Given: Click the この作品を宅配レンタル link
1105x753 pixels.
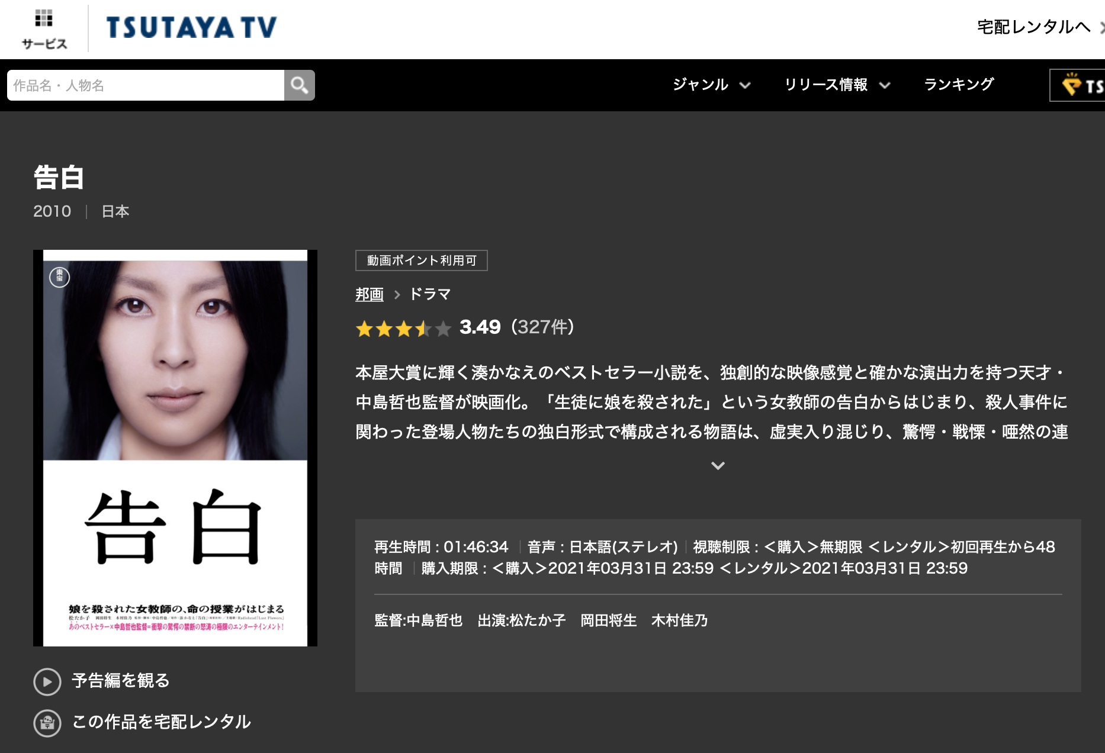Looking at the screenshot, I should pos(162,722).
